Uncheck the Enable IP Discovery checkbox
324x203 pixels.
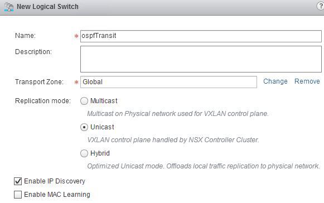(18, 181)
